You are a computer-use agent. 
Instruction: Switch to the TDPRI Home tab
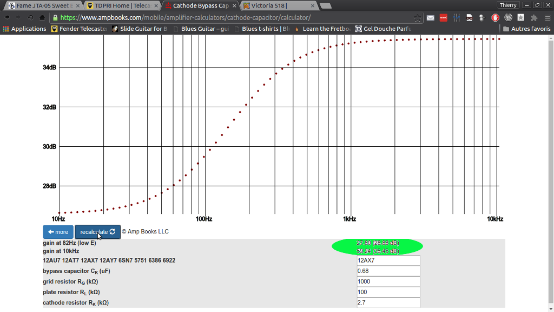pos(122,5)
